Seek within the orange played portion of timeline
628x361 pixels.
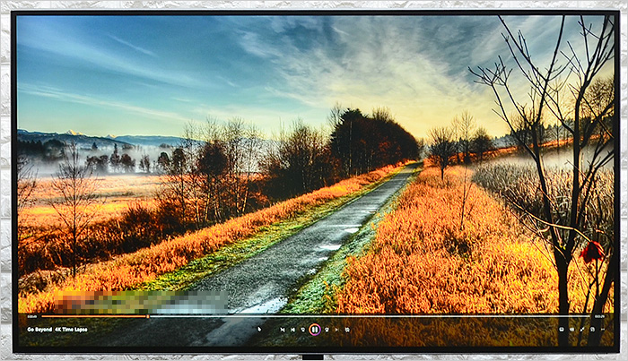[90, 316]
